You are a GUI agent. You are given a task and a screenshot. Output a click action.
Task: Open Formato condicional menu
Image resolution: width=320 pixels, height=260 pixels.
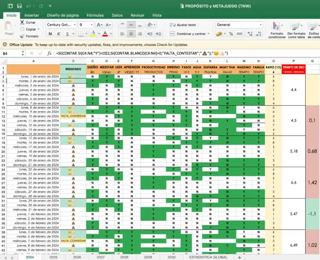click(x=277, y=30)
